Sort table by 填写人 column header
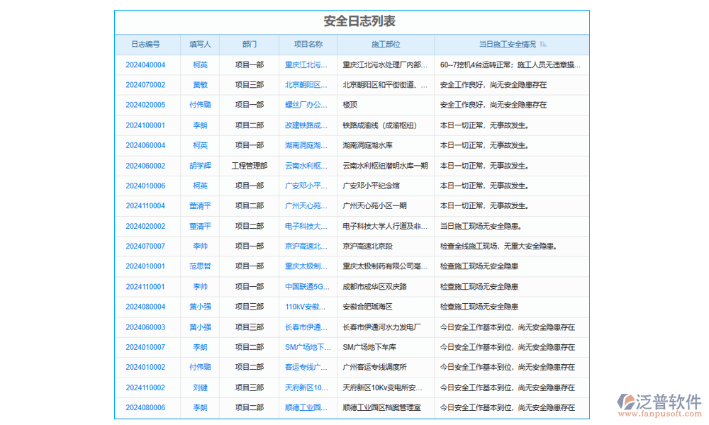The width and height of the screenshot is (709, 425). pyautogui.click(x=199, y=44)
